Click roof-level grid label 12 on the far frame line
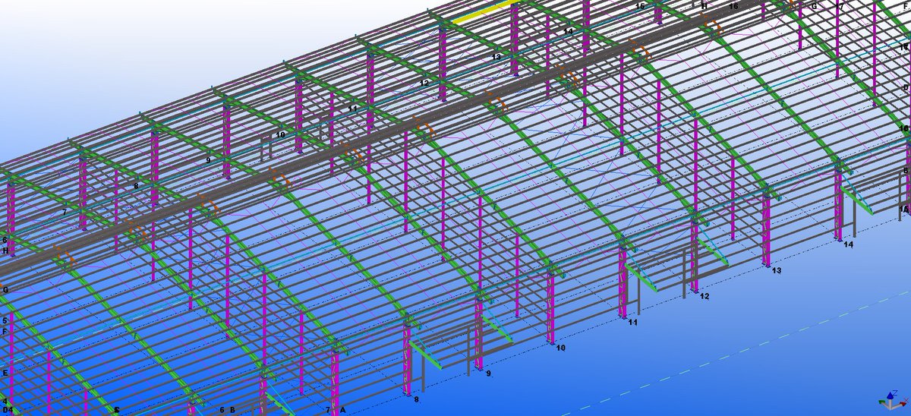The image size is (911, 416). [x=424, y=83]
